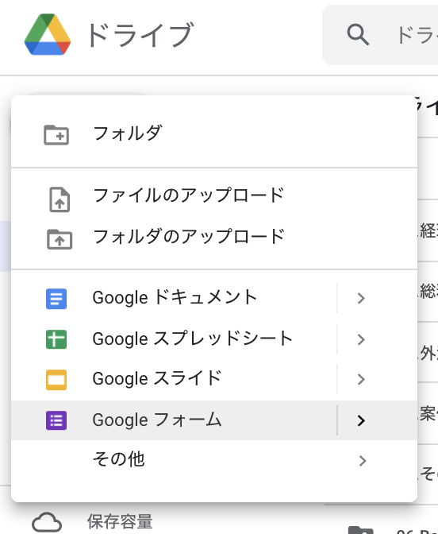The height and width of the screenshot is (534, 438).
Task: Expand the Google スライド submenu arrow
Action: (x=361, y=379)
